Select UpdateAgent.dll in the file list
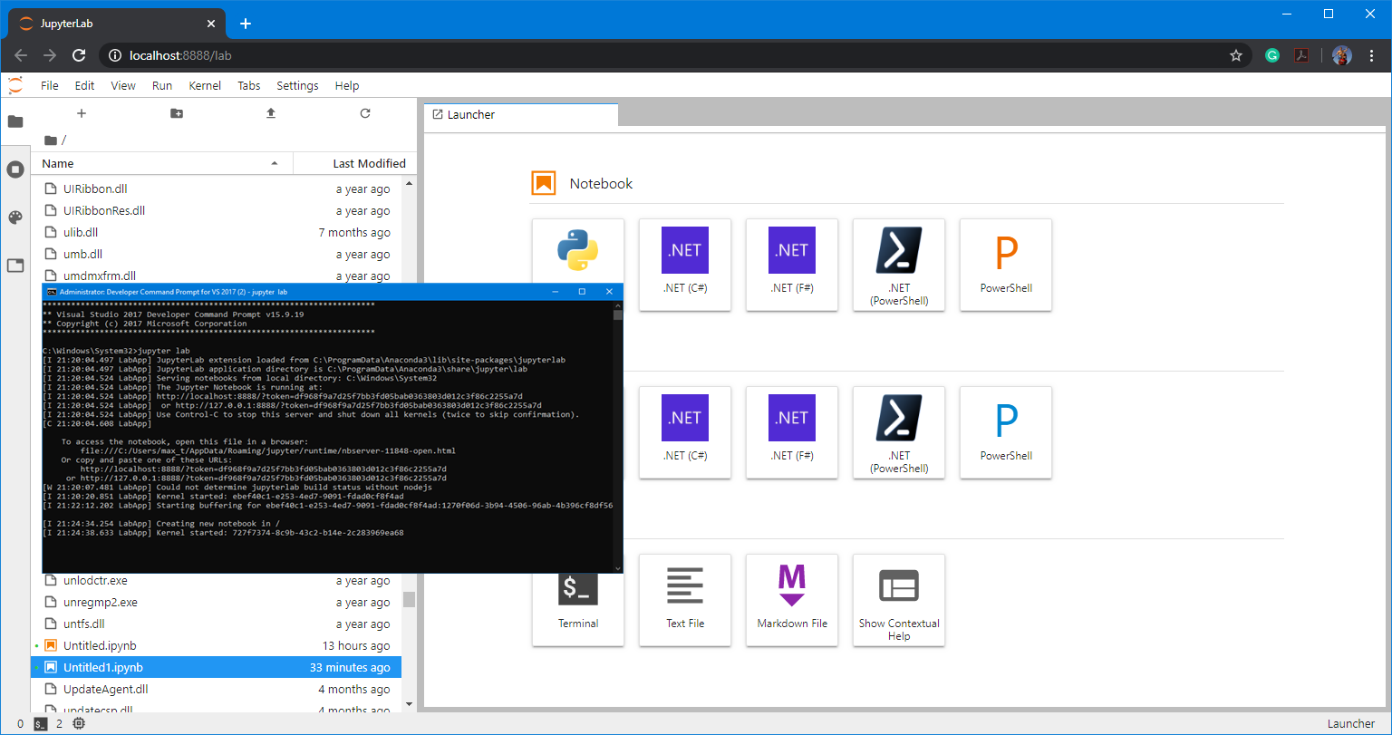This screenshot has width=1392, height=735. tap(216, 689)
